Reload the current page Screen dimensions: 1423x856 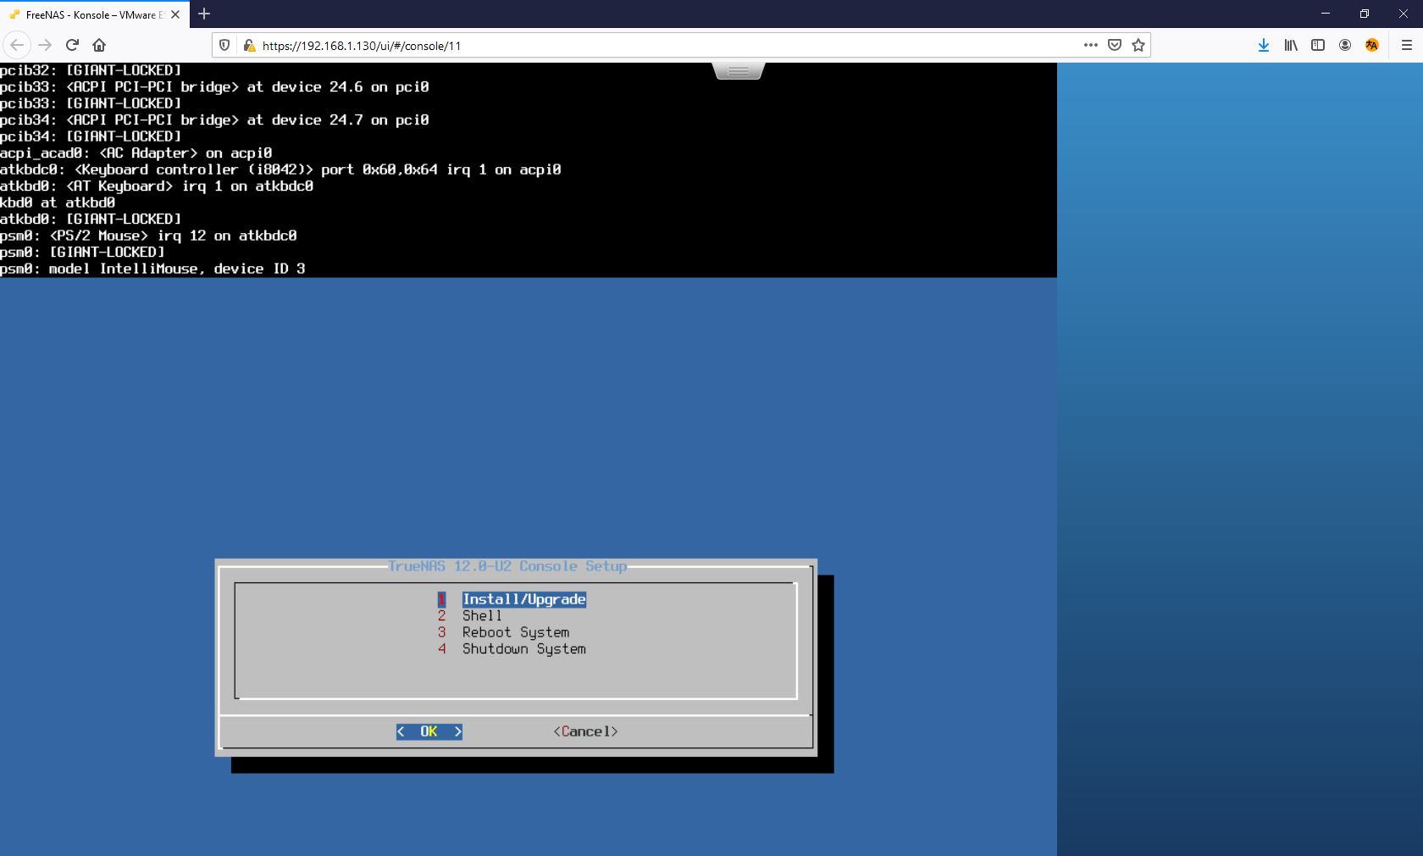tap(72, 45)
